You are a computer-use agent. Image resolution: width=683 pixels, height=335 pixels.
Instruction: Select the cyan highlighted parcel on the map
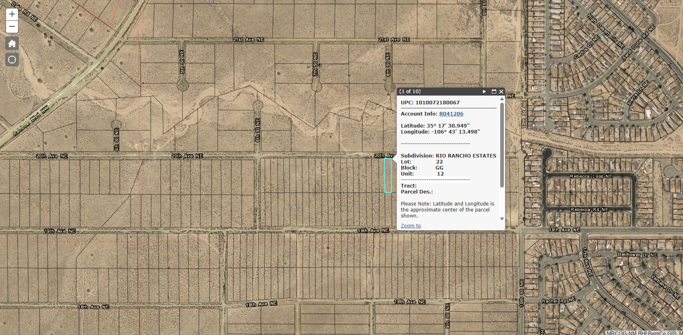(x=388, y=175)
